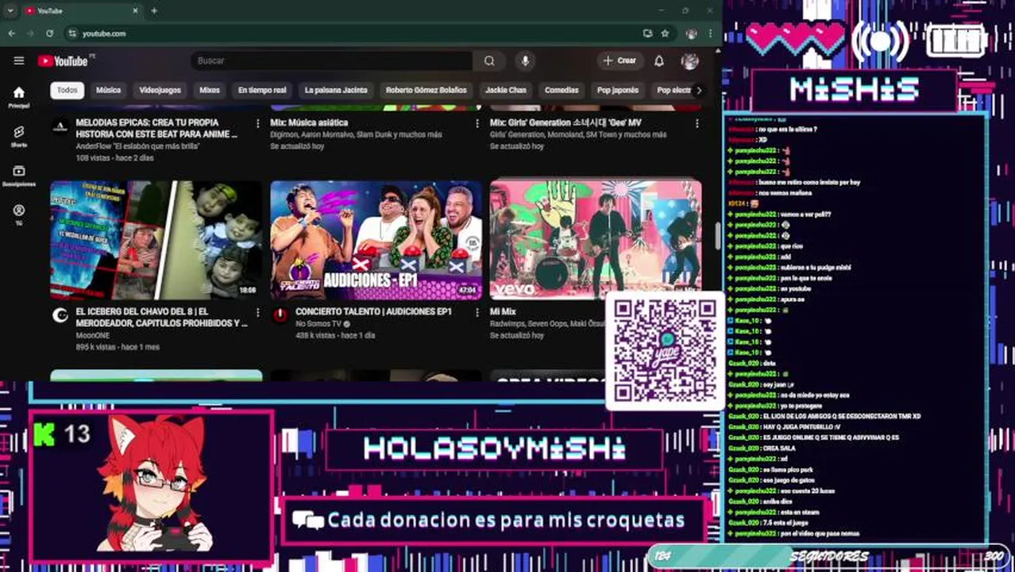Viewport: 1015px width, 572px height.
Task: Select the Todos filter chip
Action: coord(68,90)
